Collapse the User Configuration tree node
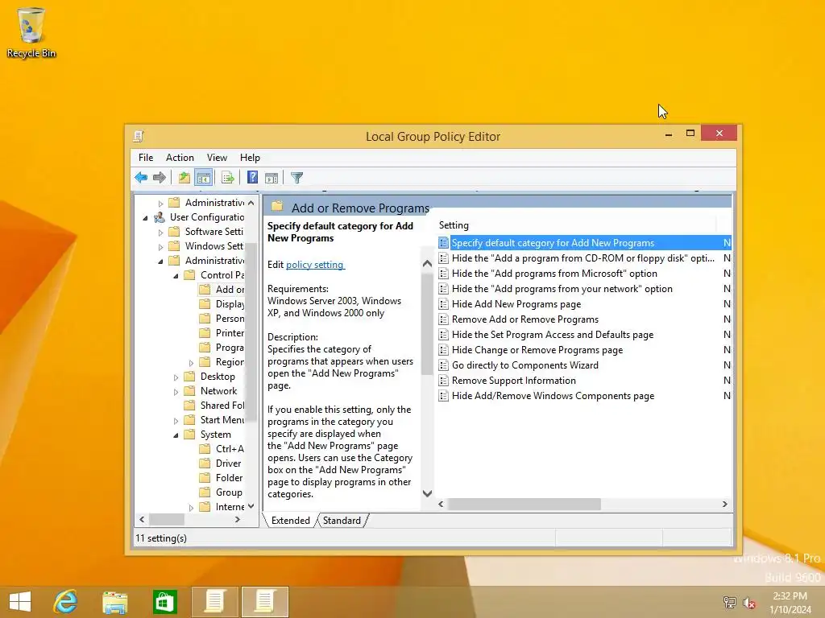Viewport: 825px width, 618px height. point(146,217)
